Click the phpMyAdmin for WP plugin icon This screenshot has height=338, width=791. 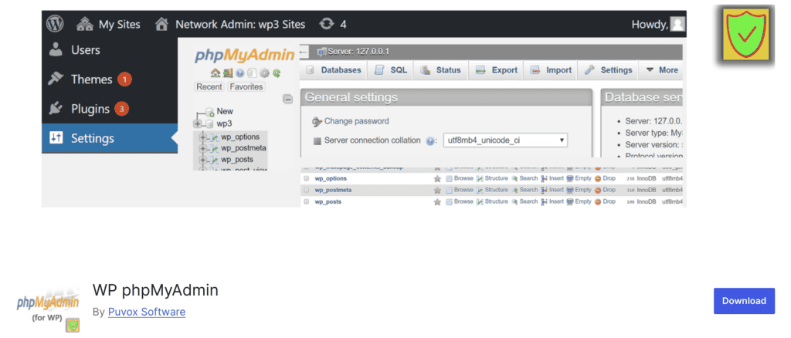48,308
